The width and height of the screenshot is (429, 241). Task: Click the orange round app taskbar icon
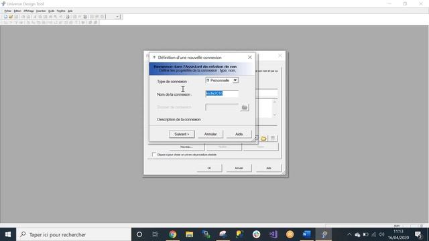(x=290, y=234)
